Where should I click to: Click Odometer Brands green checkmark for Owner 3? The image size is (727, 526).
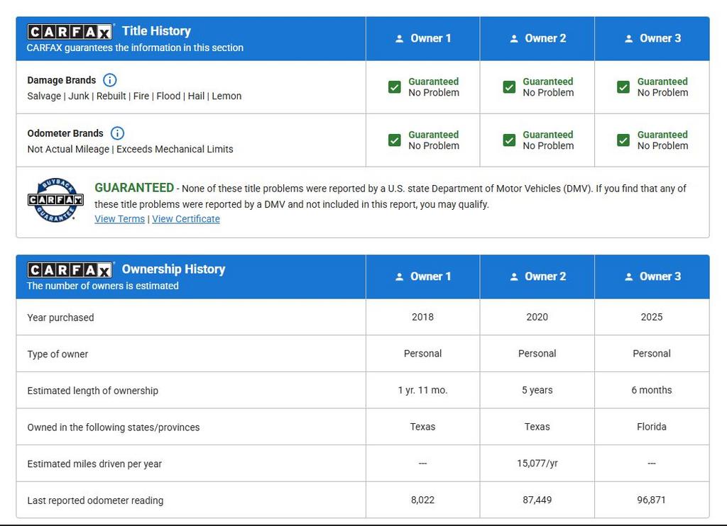(623, 140)
